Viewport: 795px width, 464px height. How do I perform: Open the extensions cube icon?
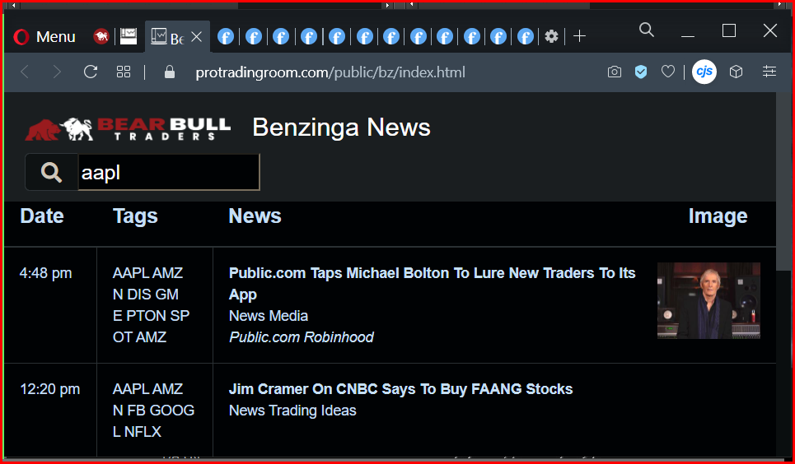[x=737, y=72]
